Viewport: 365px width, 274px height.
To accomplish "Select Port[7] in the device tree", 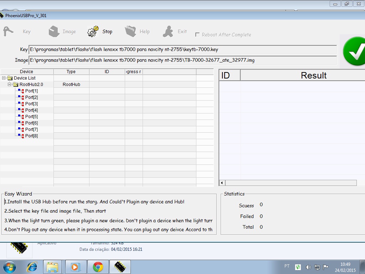I will click(x=31, y=129).
